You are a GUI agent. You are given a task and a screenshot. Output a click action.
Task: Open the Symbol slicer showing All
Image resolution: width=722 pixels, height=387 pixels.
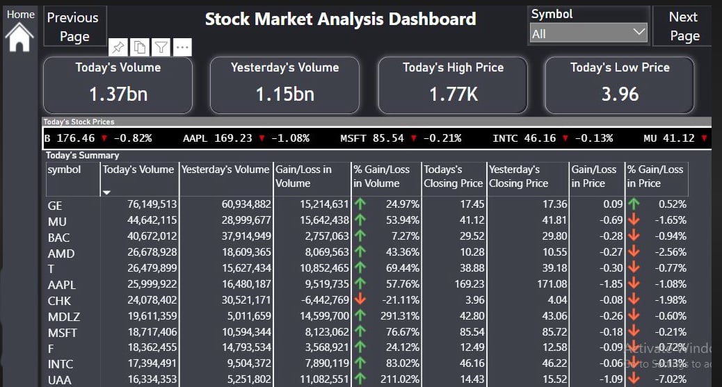(588, 33)
